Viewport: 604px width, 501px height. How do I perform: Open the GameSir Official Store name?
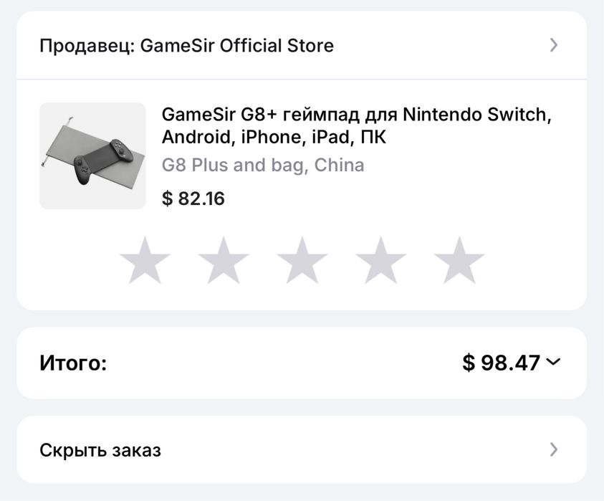[237, 46]
